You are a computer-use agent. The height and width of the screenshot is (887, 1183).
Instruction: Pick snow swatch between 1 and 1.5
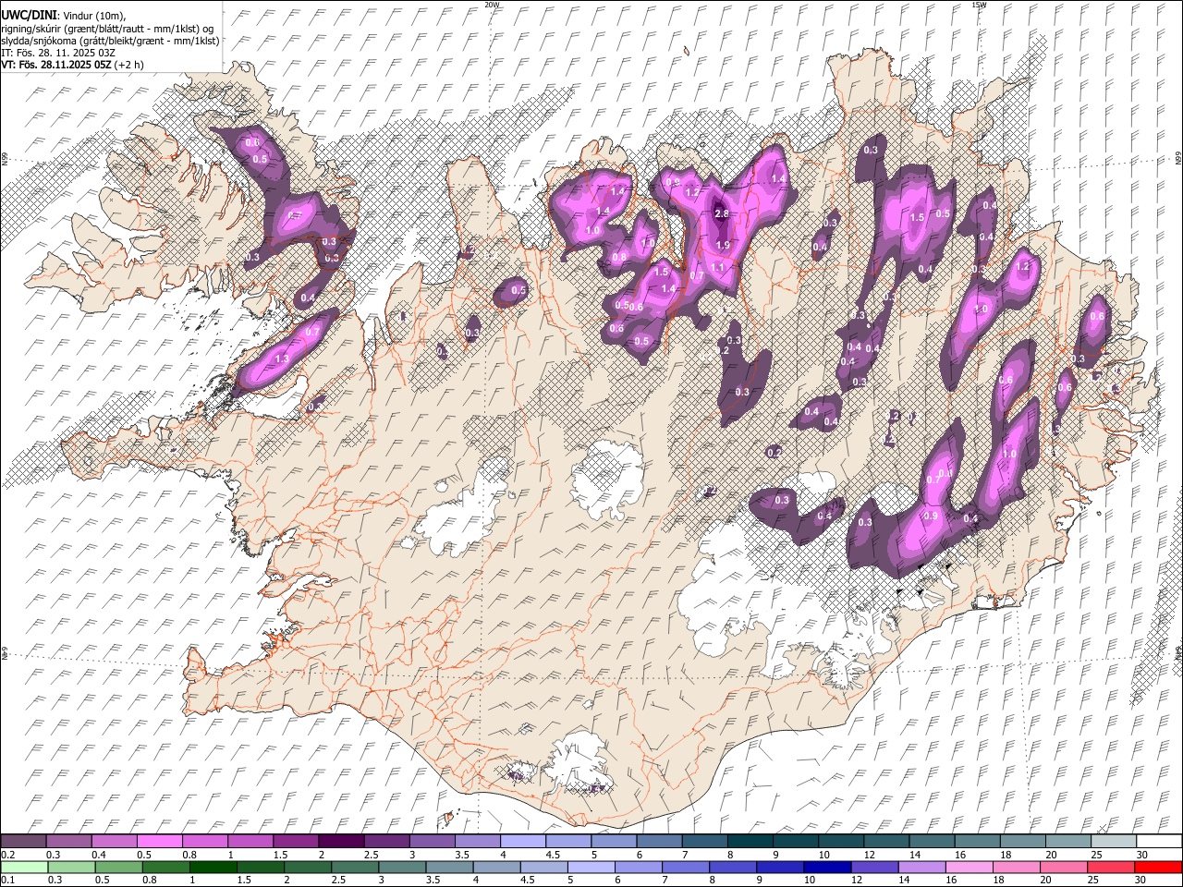click(250, 841)
